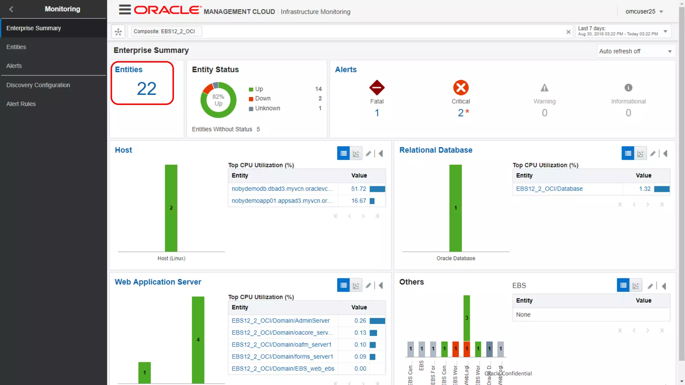
Task: Switch Relational Database panel to table view
Action: click(x=628, y=153)
